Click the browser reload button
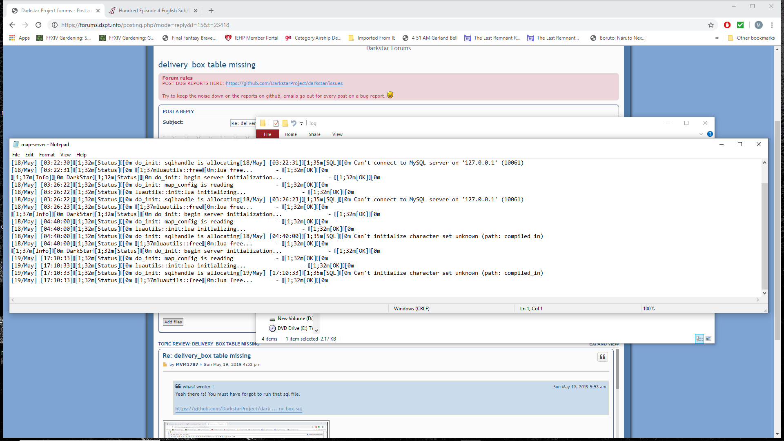 coord(38,25)
